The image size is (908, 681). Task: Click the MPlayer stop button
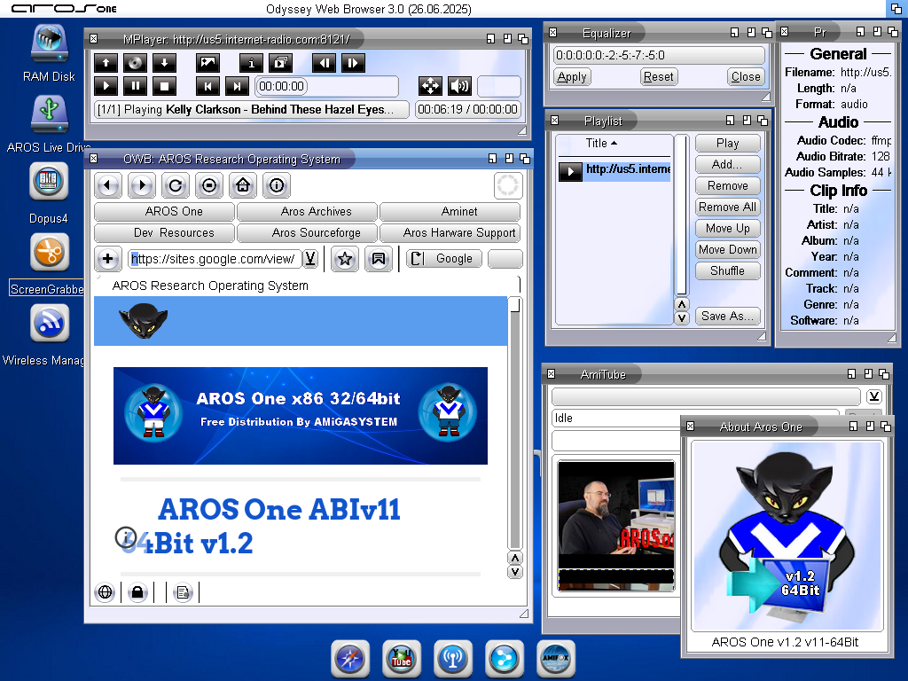[x=164, y=86]
